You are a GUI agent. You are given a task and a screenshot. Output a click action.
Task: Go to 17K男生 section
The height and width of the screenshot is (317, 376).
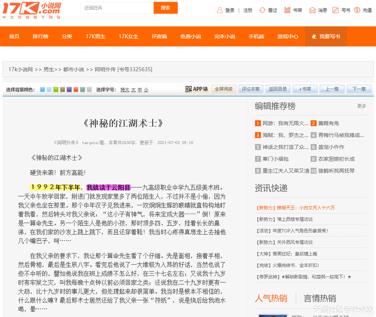(x=95, y=36)
